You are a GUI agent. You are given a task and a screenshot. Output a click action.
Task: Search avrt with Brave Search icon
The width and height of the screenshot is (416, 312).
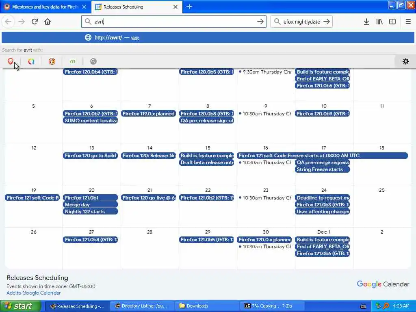coord(10,61)
